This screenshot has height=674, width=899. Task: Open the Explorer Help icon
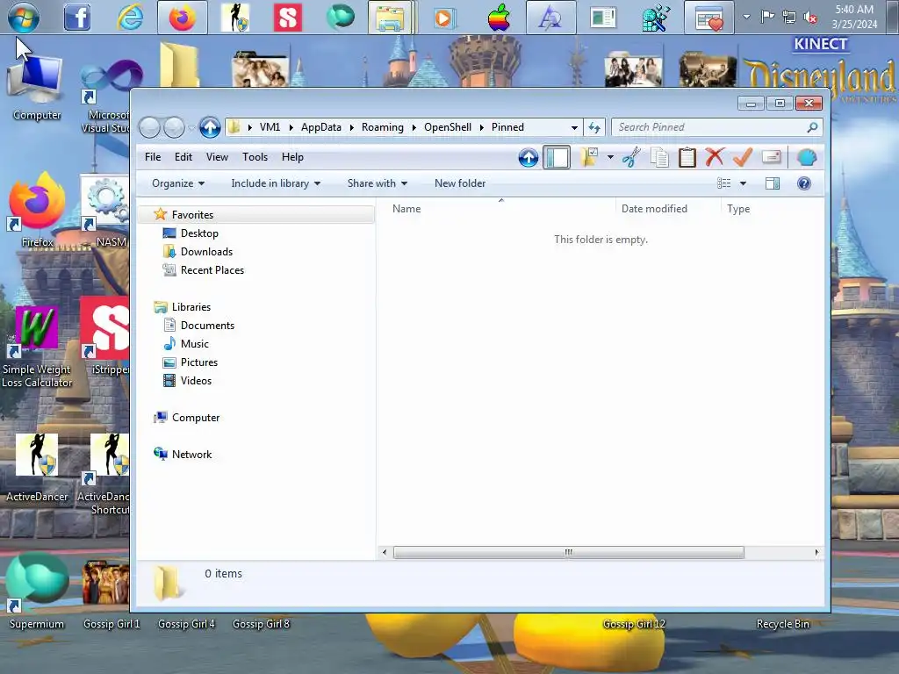(x=804, y=183)
